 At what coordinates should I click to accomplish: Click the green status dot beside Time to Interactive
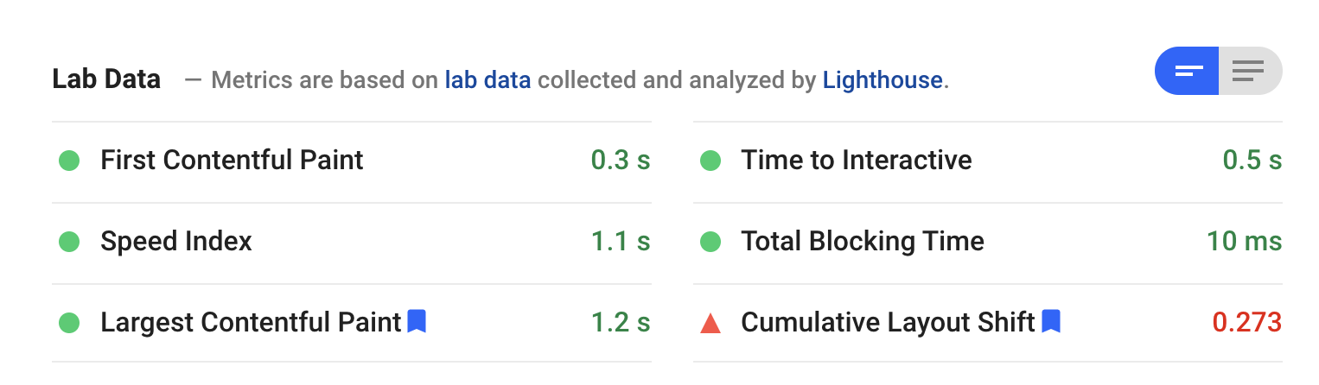(x=710, y=161)
